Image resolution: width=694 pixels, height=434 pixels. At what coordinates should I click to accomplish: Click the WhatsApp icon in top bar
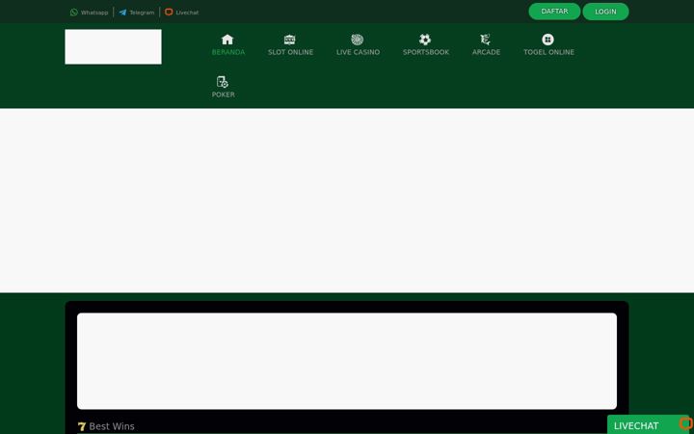(74, 13)
